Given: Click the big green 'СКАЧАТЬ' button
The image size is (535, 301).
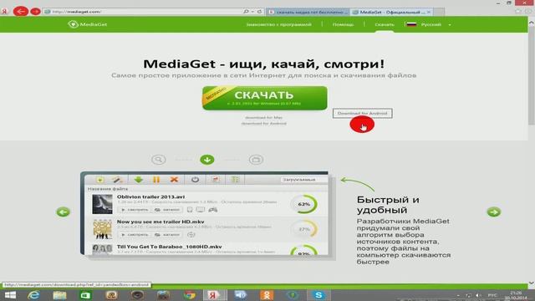Looking at the screenshot, I should 265,98.
